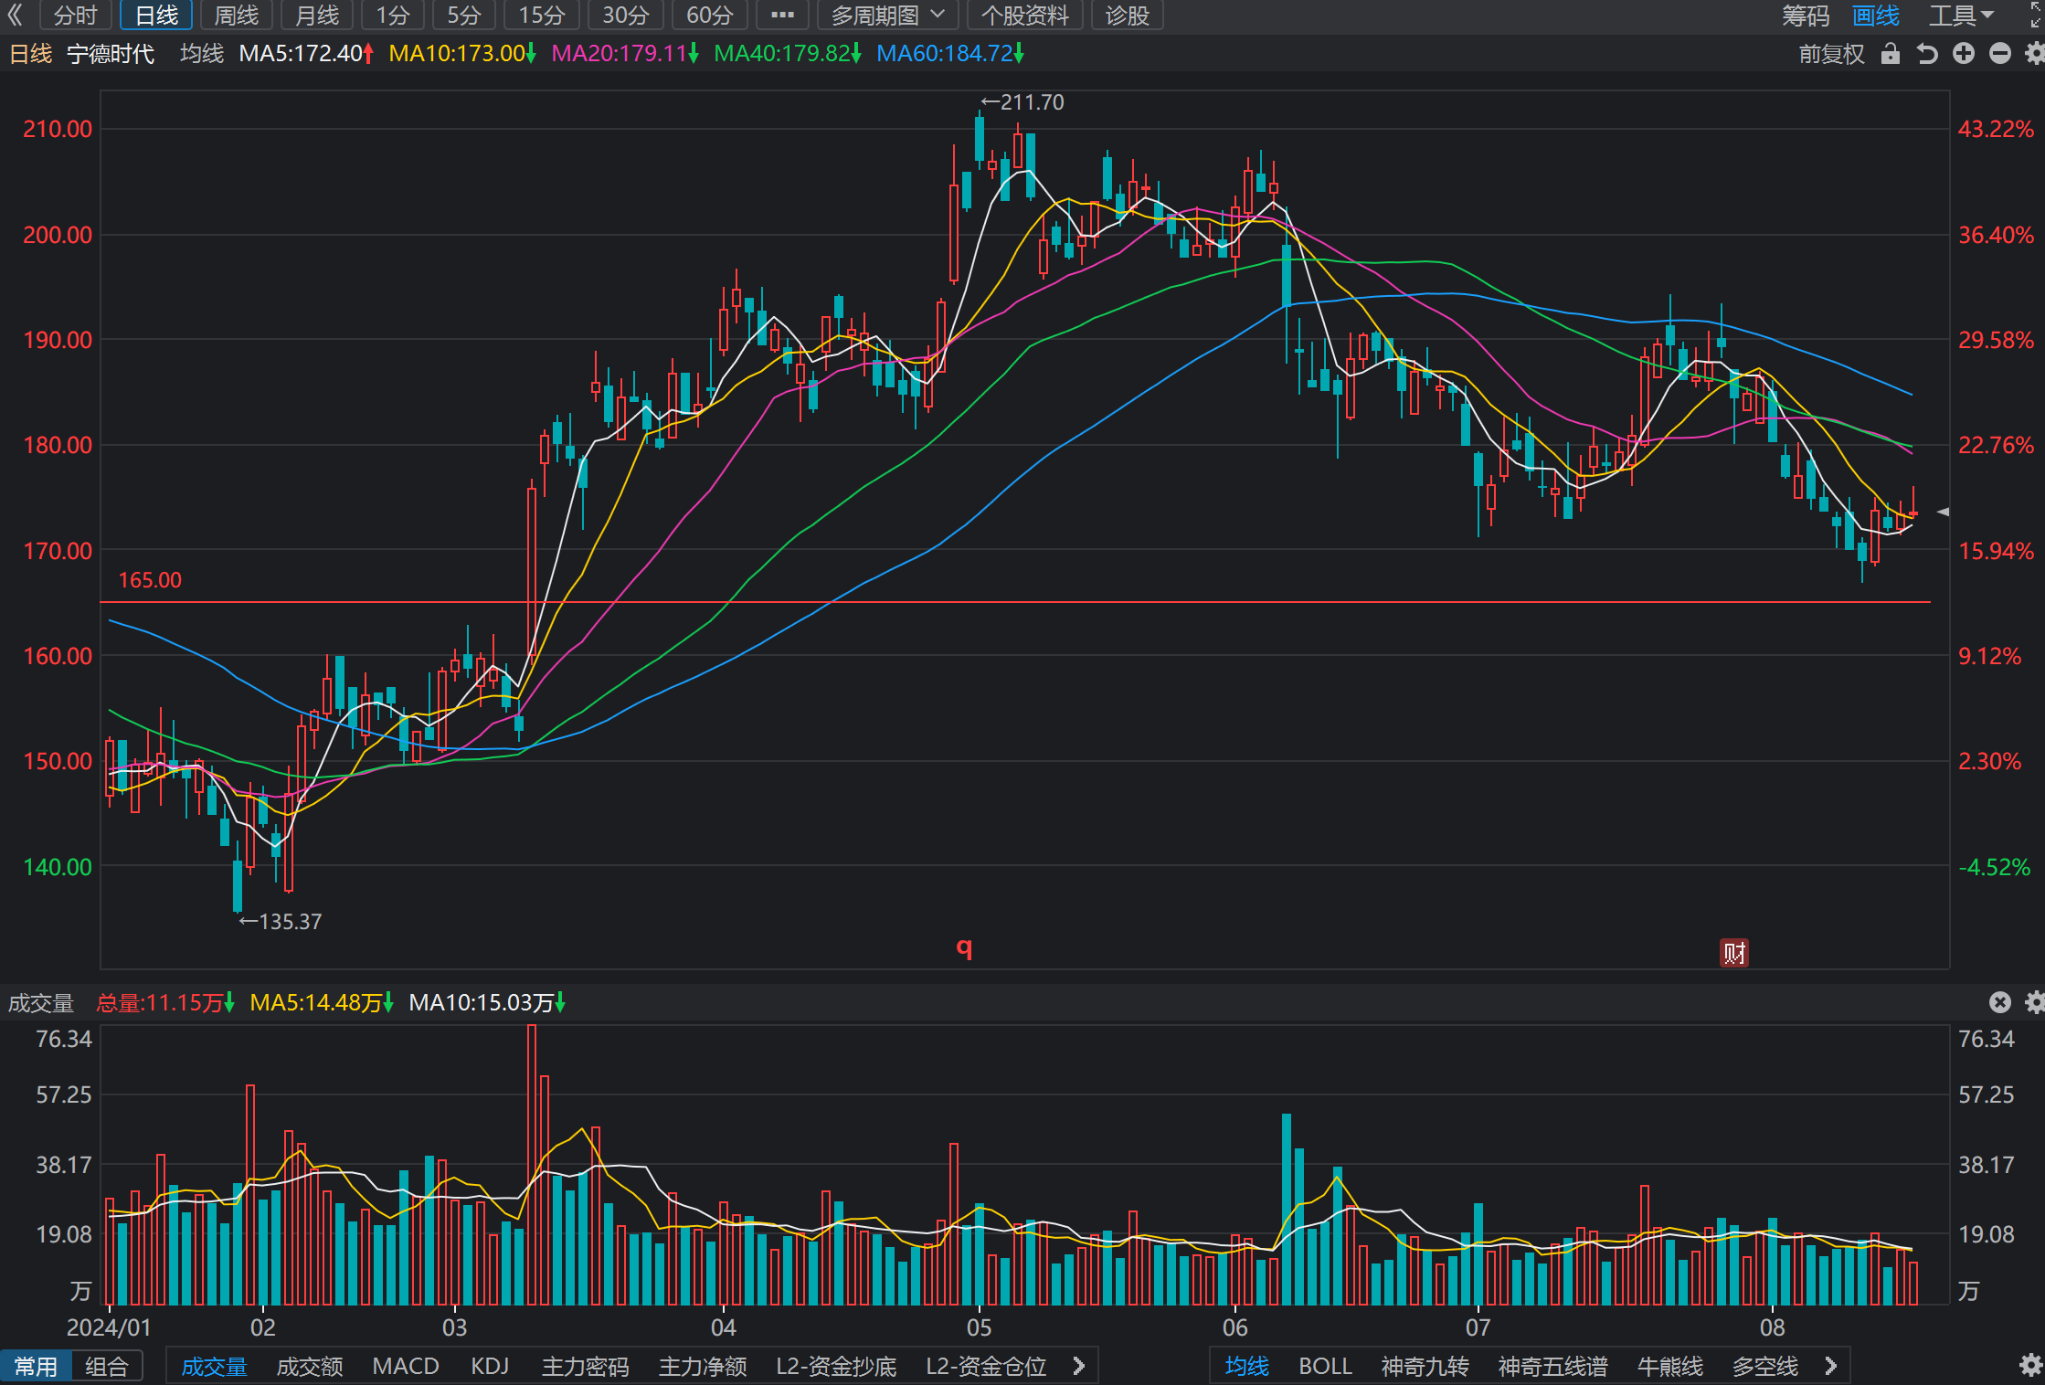The image size is (2045, 1385).
Task: Switch sub-indicator to 成交额
Action: click(x=310, y=1366)
